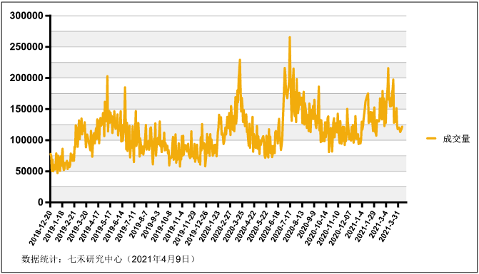This screenshot has width=479, height=274.
Task: Click the 250000 y-axis label
Action: (26, 46)
